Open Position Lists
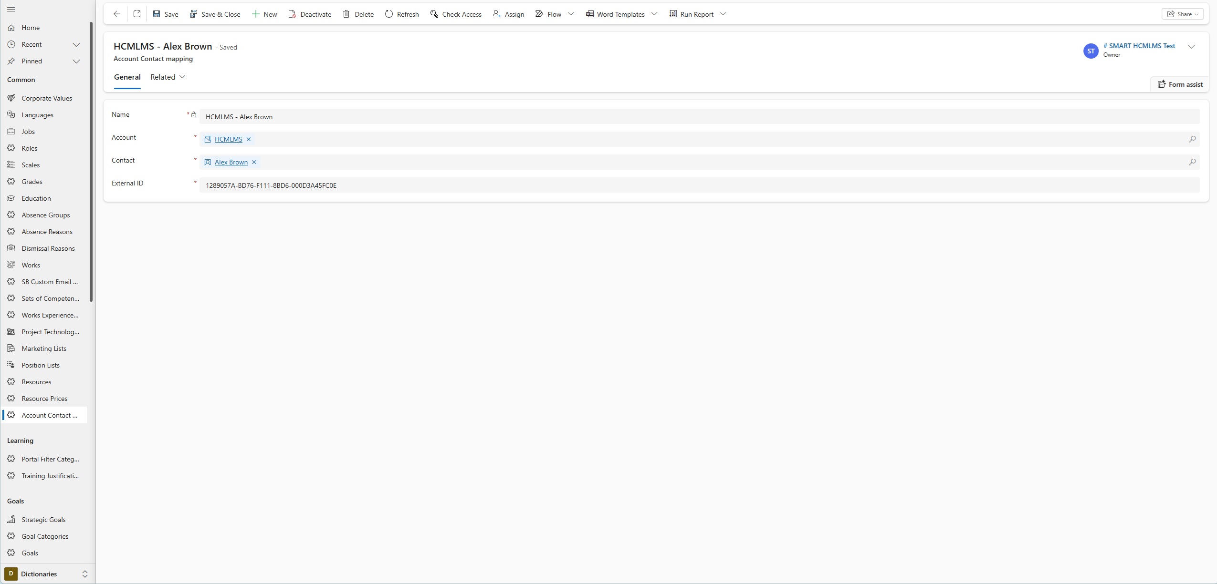Image resolution: width=1217 pixels, height=584 pixels. pos(44,365)
